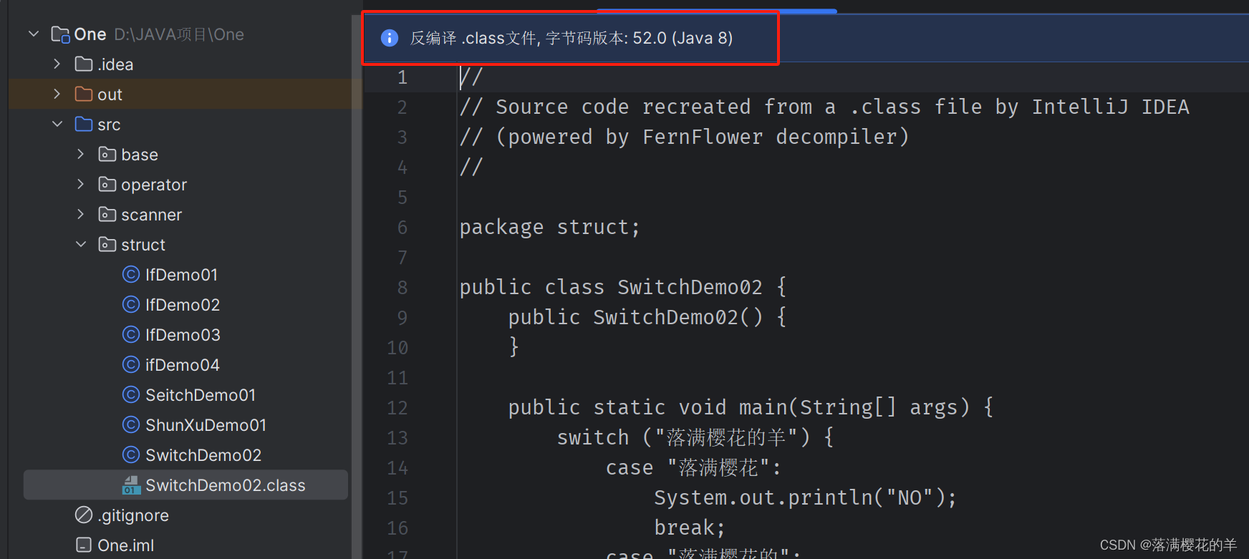
Task: Click the orange out folder icon
Action: click(x=84, y=94)
